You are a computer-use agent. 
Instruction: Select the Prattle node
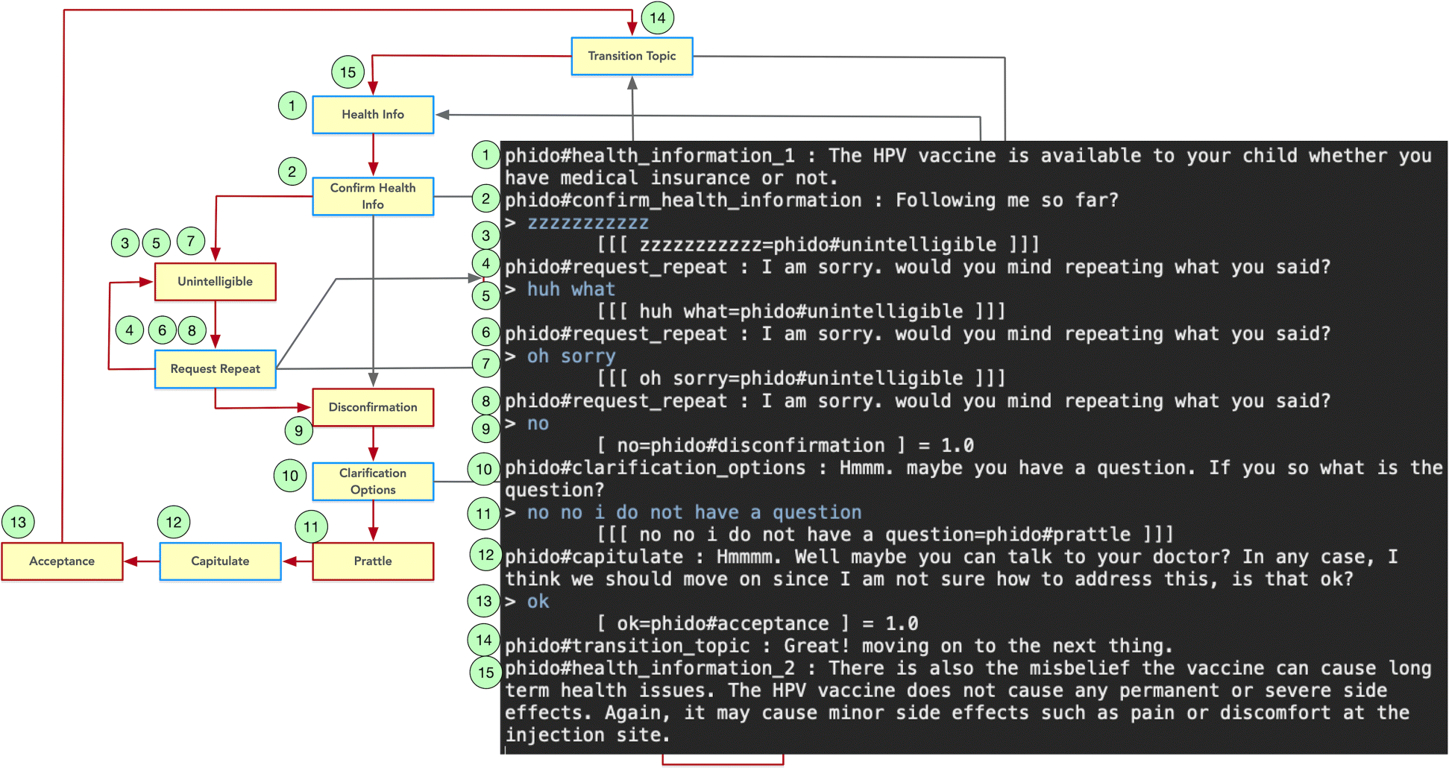(x=373, y=561)
